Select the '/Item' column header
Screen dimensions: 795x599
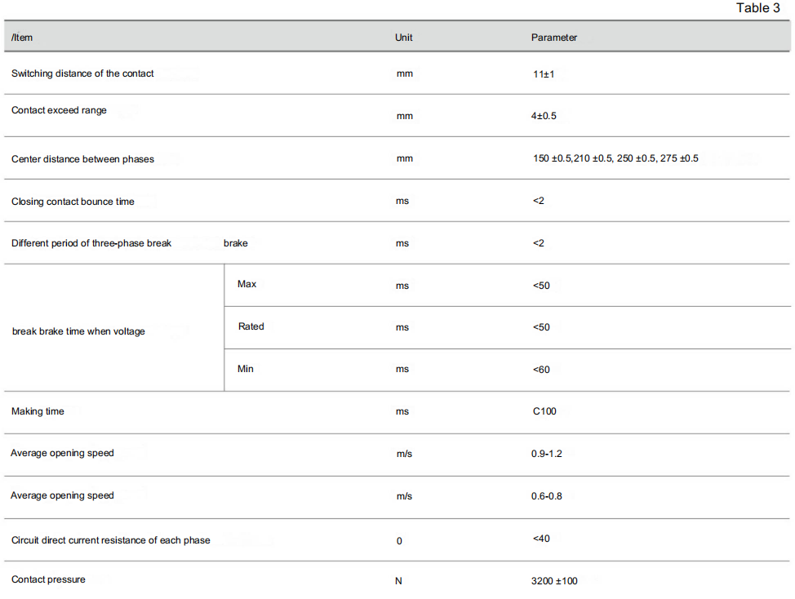click(x=22, y=38)
